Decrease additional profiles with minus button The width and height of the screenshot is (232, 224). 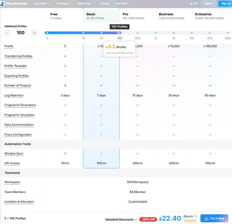pyautogui.click(x=7, y=33)
